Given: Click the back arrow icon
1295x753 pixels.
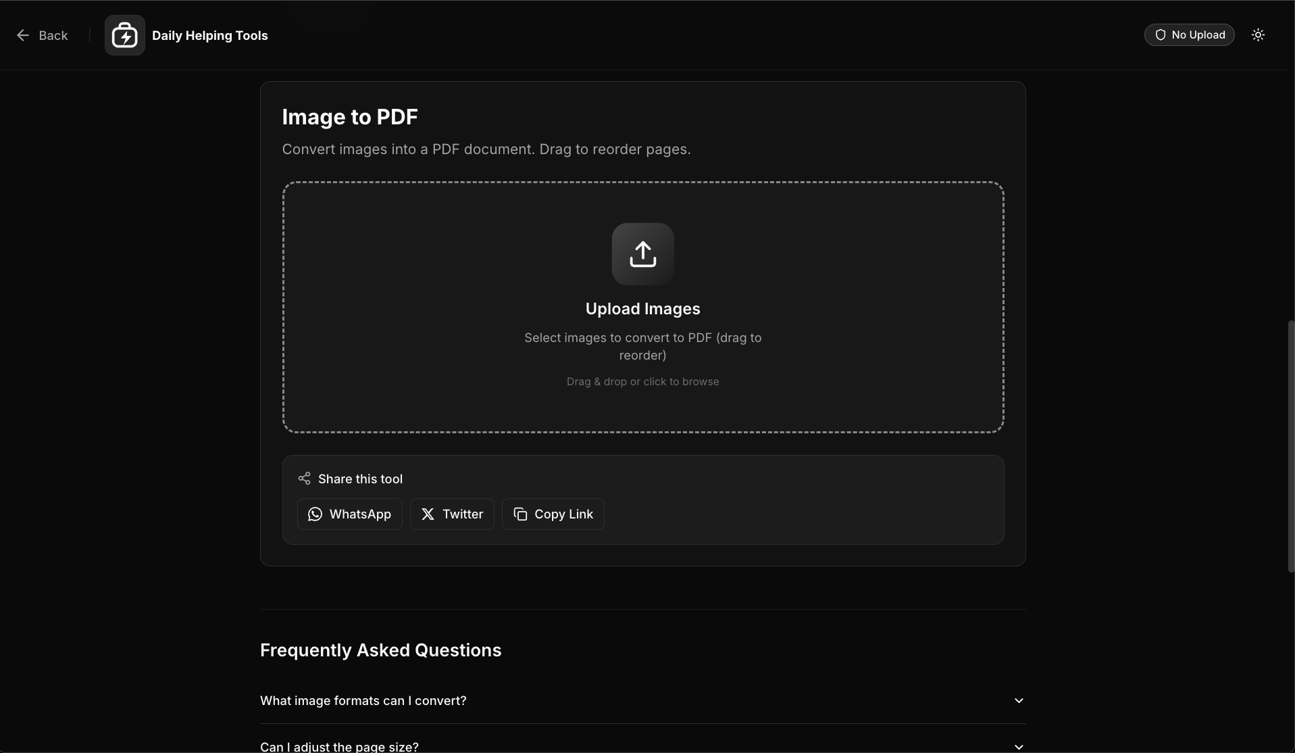Looking at the screenshot, I should pyautogui.click(x=23, y=35).
